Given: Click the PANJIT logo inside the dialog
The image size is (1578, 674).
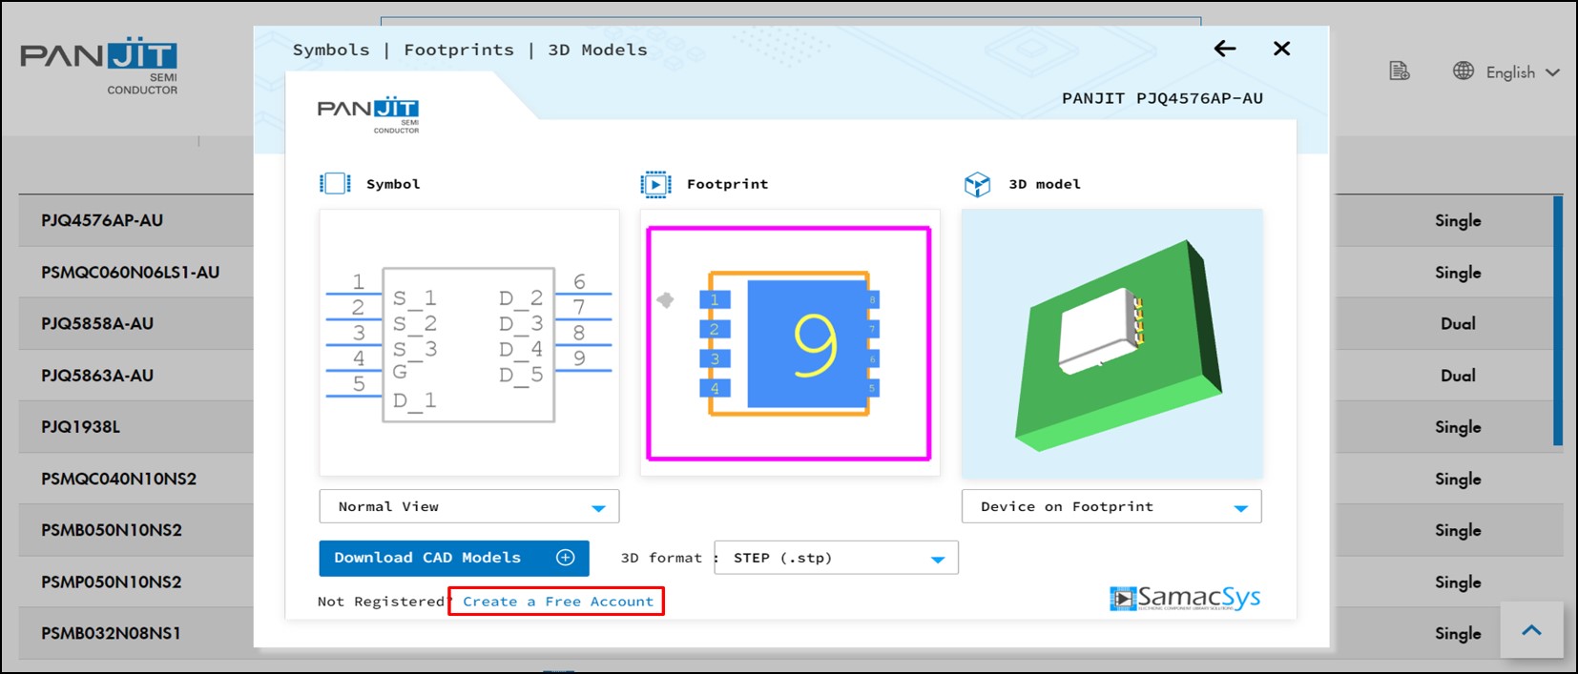Looking at the screenshot, I should pyautogui.click(x=368, y=115).
